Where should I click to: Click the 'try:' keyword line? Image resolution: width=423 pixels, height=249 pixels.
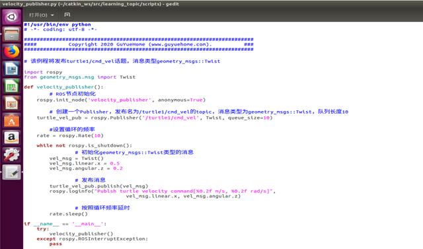[x=43, y=229]
